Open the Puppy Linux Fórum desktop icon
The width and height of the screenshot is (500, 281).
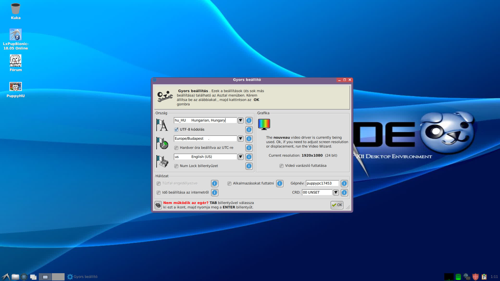point(16,63)
